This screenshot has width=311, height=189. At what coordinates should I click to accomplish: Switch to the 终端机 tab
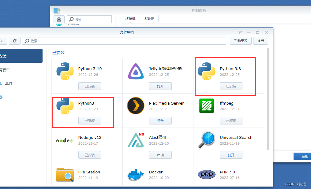(130, 18)
